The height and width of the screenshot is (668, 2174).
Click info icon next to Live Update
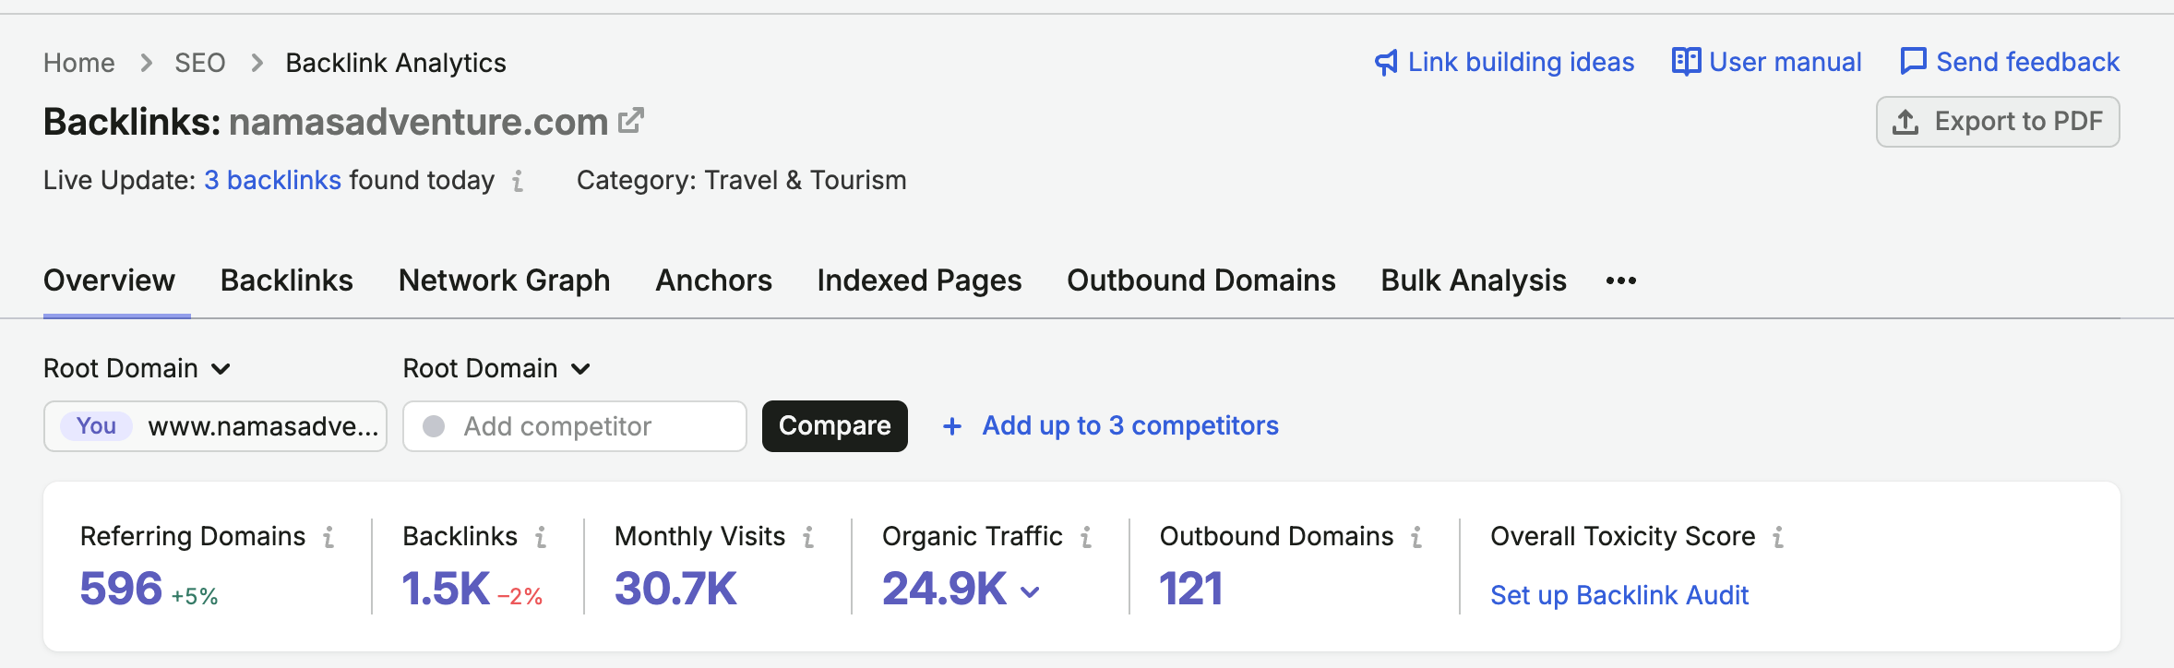(x=519, y=181)
